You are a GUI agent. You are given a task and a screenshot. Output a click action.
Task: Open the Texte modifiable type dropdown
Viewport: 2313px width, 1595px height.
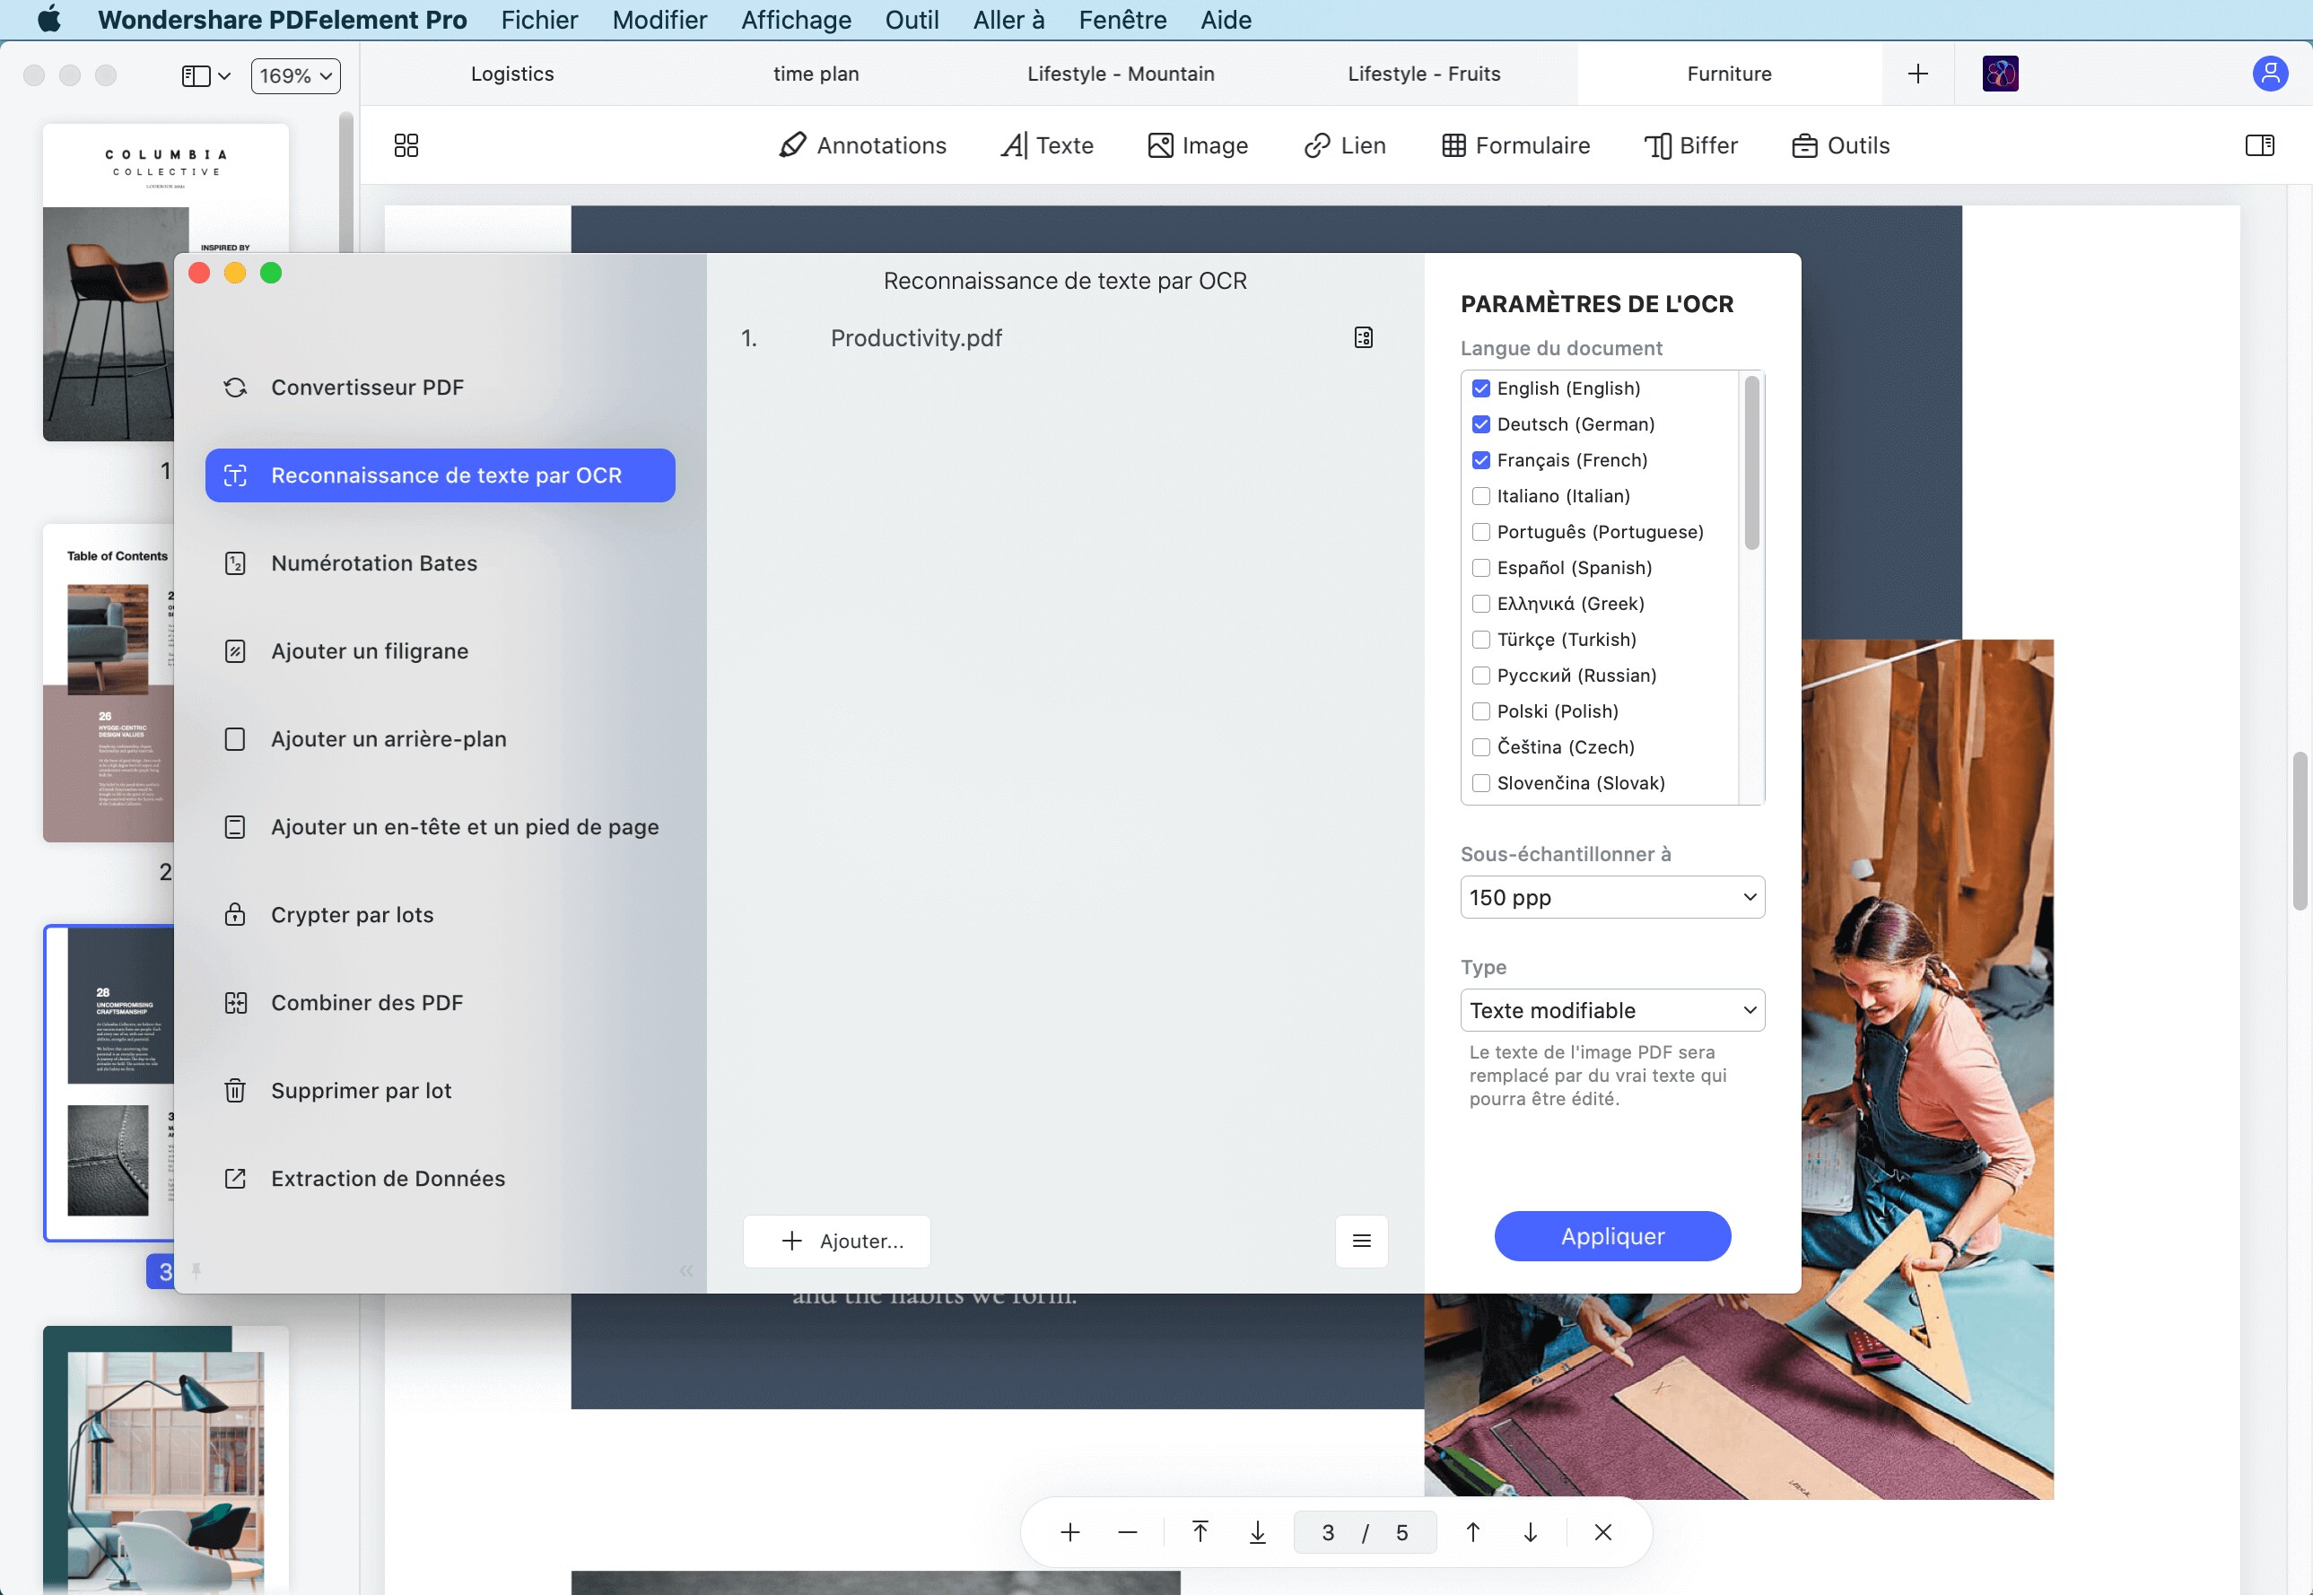point(1611,1009)
